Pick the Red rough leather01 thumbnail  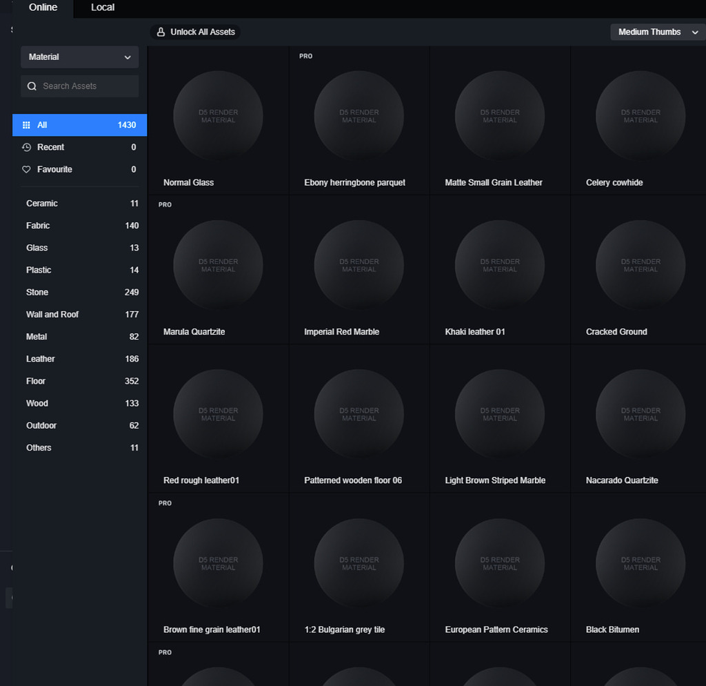[219, 414]
